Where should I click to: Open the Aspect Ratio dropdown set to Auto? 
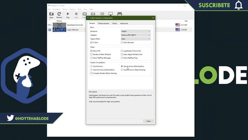tap(136, 39)
